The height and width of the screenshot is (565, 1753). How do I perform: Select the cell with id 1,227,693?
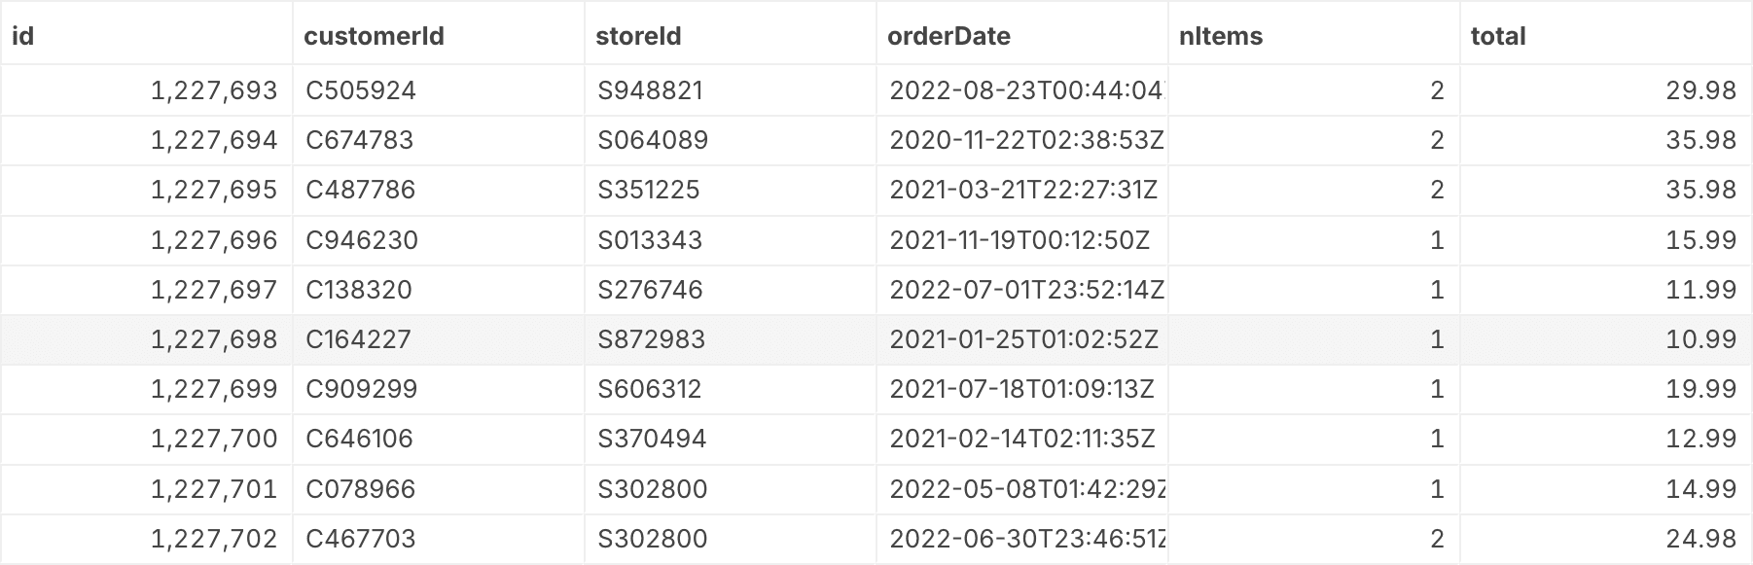[214, 90]
